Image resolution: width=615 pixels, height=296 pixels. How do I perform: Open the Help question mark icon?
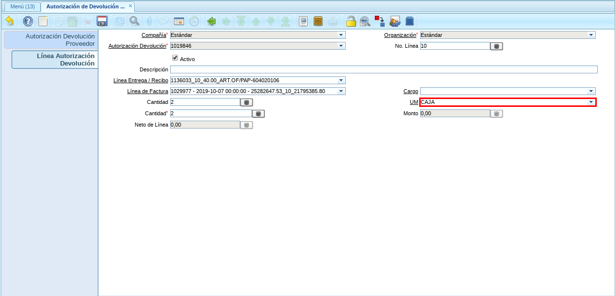click(x=28, y=21)
